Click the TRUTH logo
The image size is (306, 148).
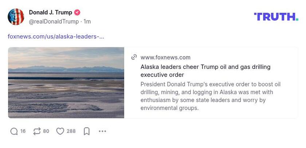(276, 17)
